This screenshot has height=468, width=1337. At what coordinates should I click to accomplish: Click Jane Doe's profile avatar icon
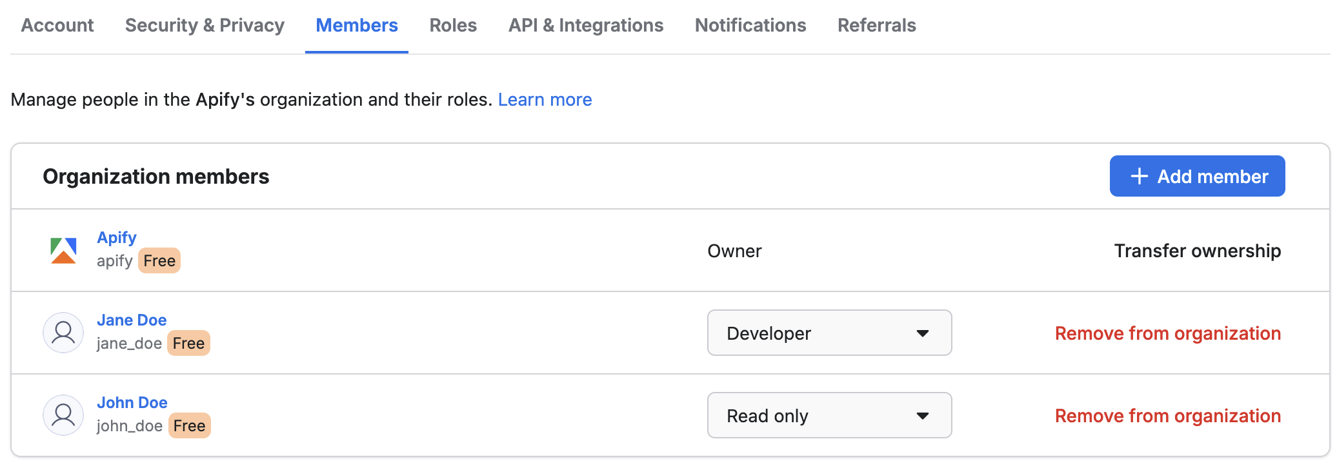(63, 333)
